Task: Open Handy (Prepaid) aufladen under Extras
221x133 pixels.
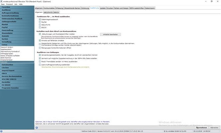Action: point(10,56)
